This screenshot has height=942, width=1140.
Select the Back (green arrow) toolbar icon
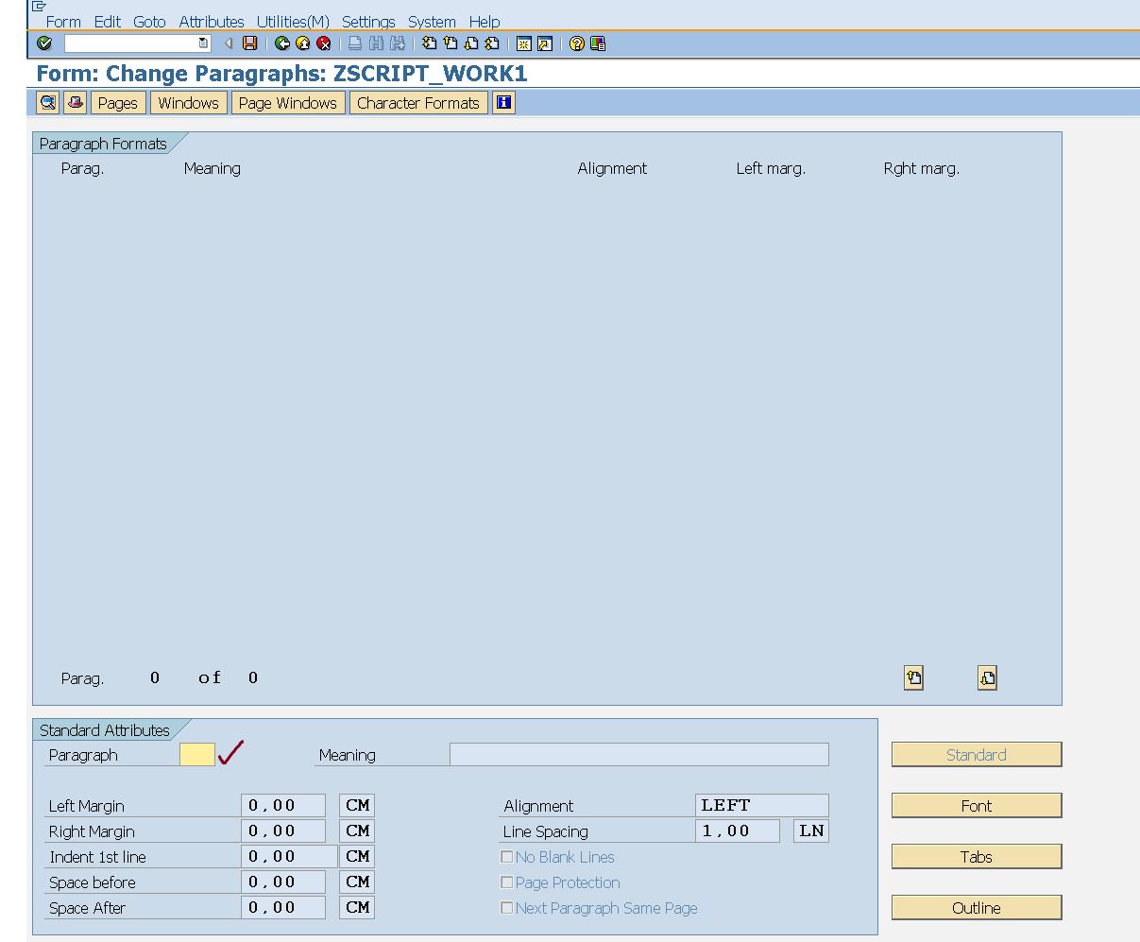(281, 43)
